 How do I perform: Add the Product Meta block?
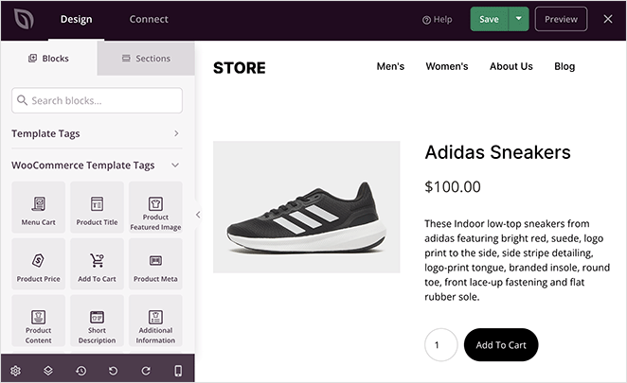(x=155, y=264)
